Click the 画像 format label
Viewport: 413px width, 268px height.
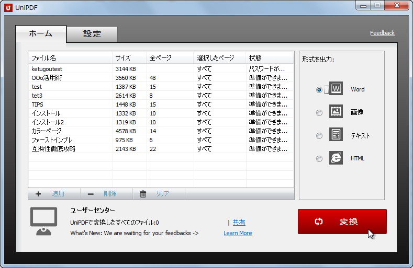(x=357, y=112)
